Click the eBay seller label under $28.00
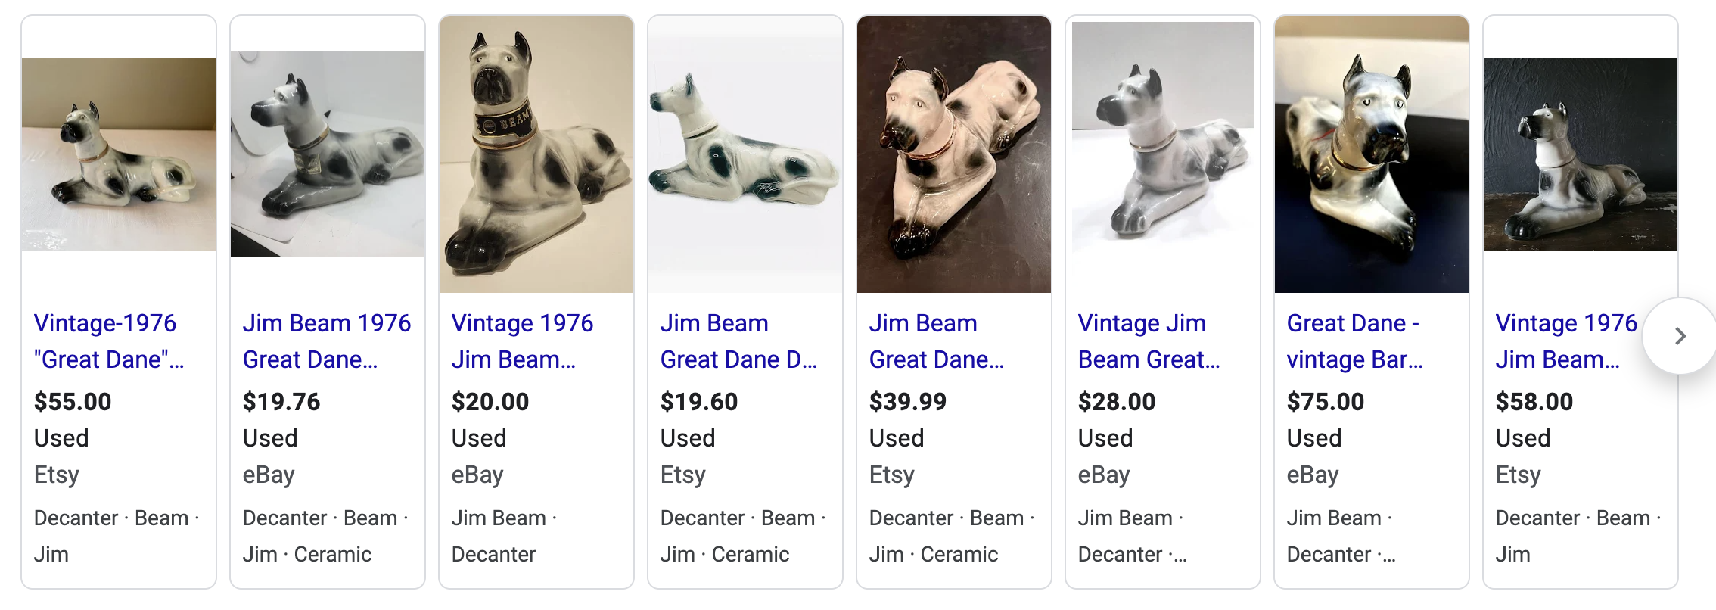Screen dimensions: 1716x610 [1104, 475]
